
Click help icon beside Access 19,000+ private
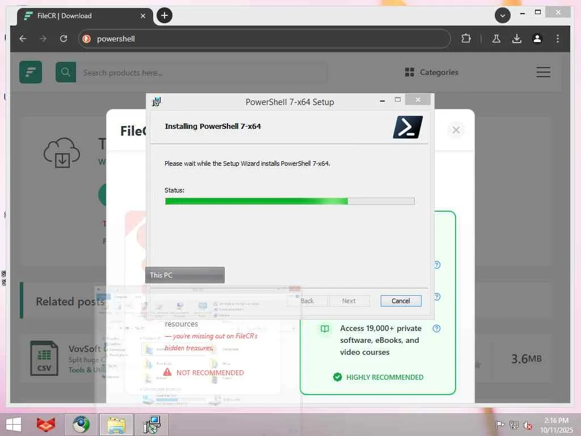tap(436, 329)
